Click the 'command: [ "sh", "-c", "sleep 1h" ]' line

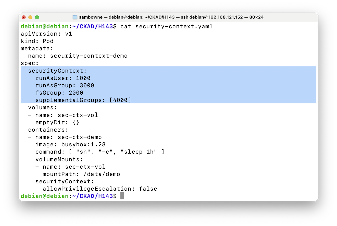100,152
